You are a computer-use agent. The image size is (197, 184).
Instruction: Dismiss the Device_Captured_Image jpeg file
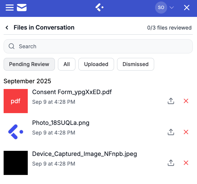pos(186,163)
